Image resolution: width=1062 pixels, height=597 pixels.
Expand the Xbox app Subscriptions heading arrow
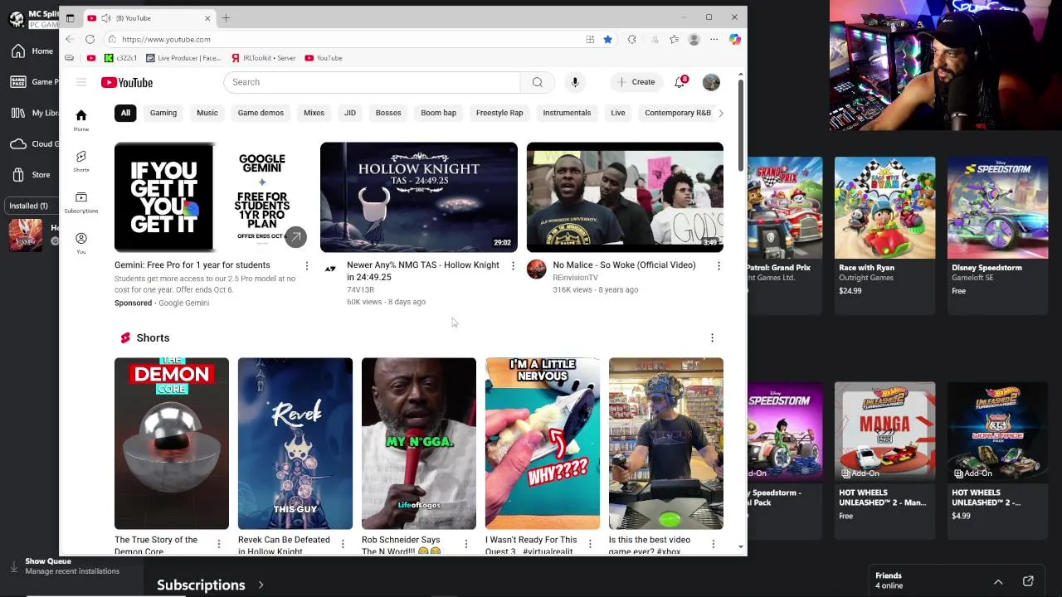pos(261,585)
